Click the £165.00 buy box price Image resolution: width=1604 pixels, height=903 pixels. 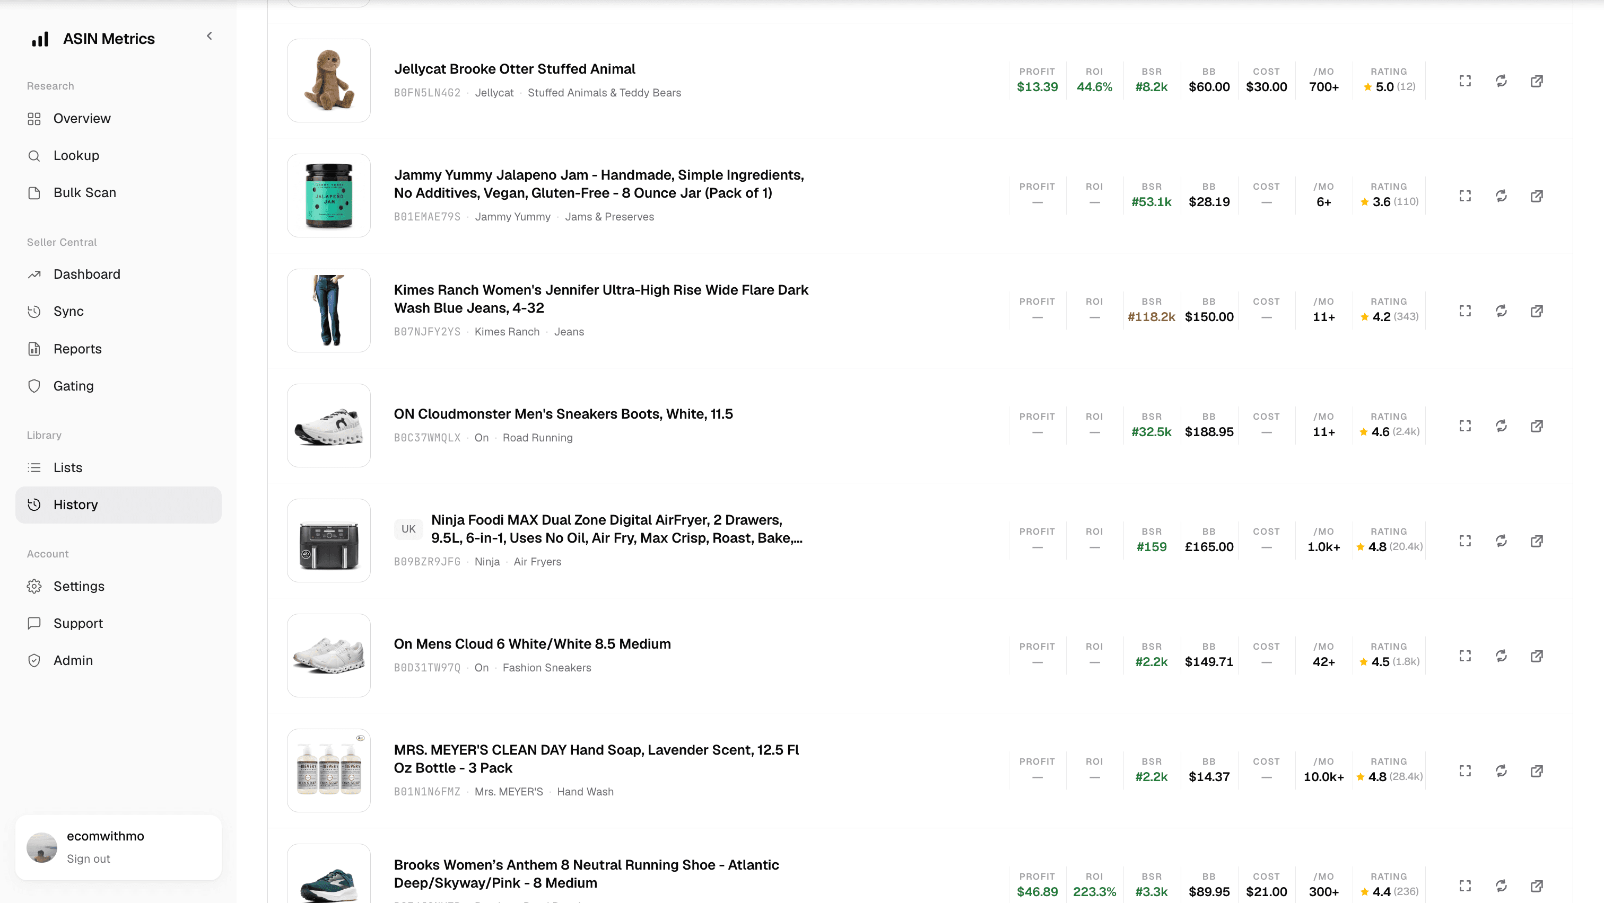(1209, 547)
